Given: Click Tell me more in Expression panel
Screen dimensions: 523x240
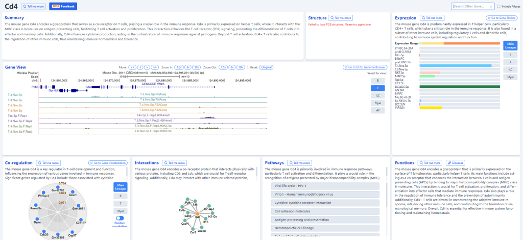Looking at the screenshot, I should click(432, 18).
